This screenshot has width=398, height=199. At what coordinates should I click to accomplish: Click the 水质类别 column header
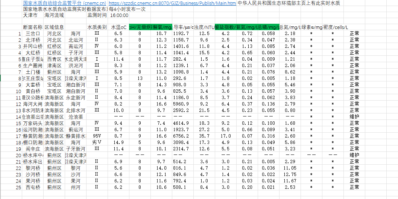tap(97, 28)
